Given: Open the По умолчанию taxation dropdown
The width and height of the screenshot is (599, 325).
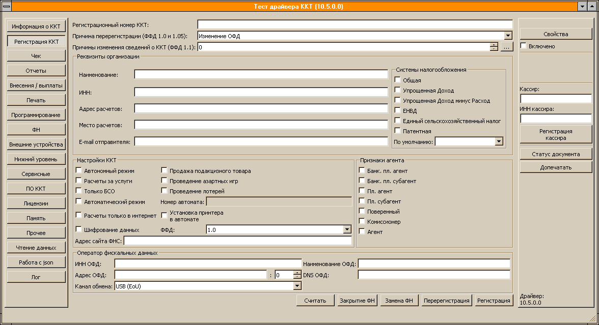Looking at the screenshot, I should pos(499,141).
